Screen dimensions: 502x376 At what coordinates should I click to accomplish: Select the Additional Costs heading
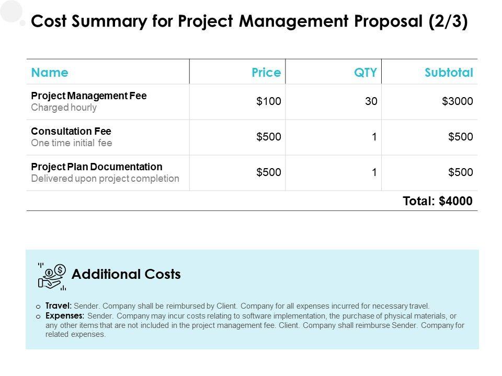pyautogui.click(x=126, y=274)
